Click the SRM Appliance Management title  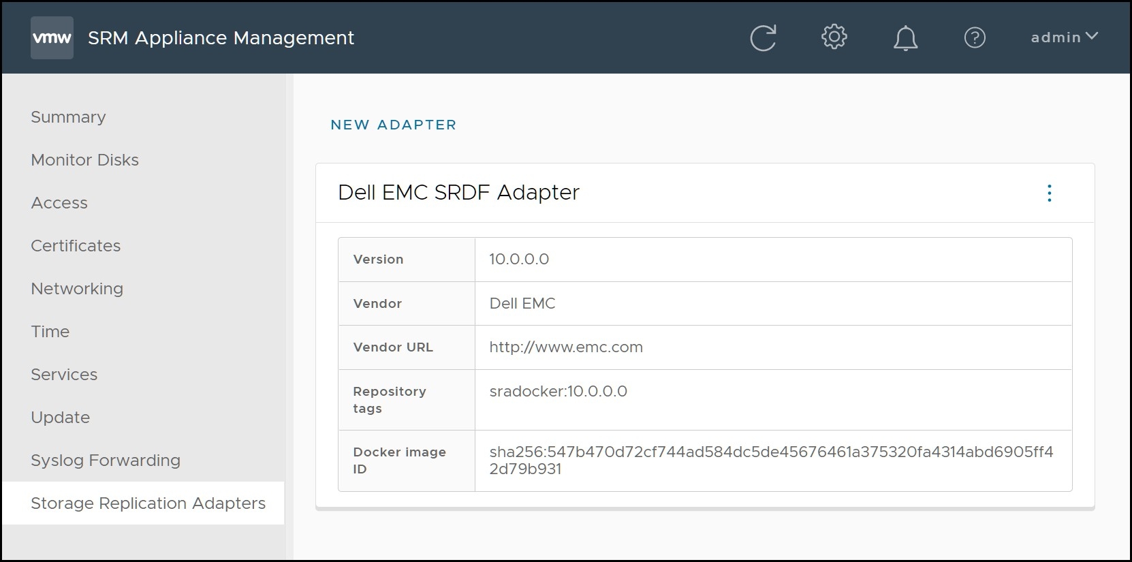[x=221, y=38]
